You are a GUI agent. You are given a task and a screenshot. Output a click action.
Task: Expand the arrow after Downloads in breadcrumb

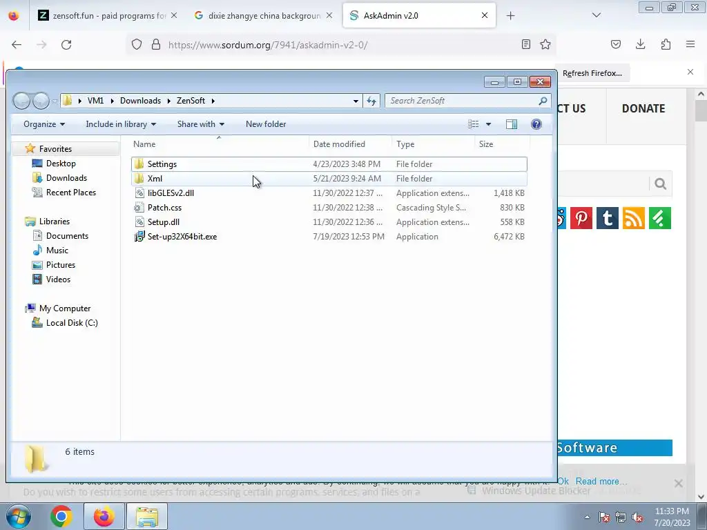pos(169,101)
